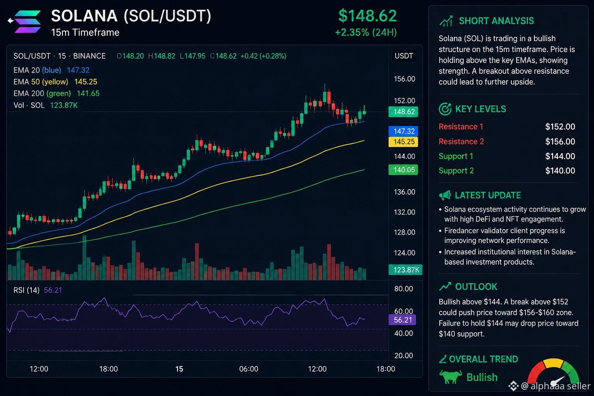Click the 156.00 price axis tick
594x396 pixels.
point(404,79)
